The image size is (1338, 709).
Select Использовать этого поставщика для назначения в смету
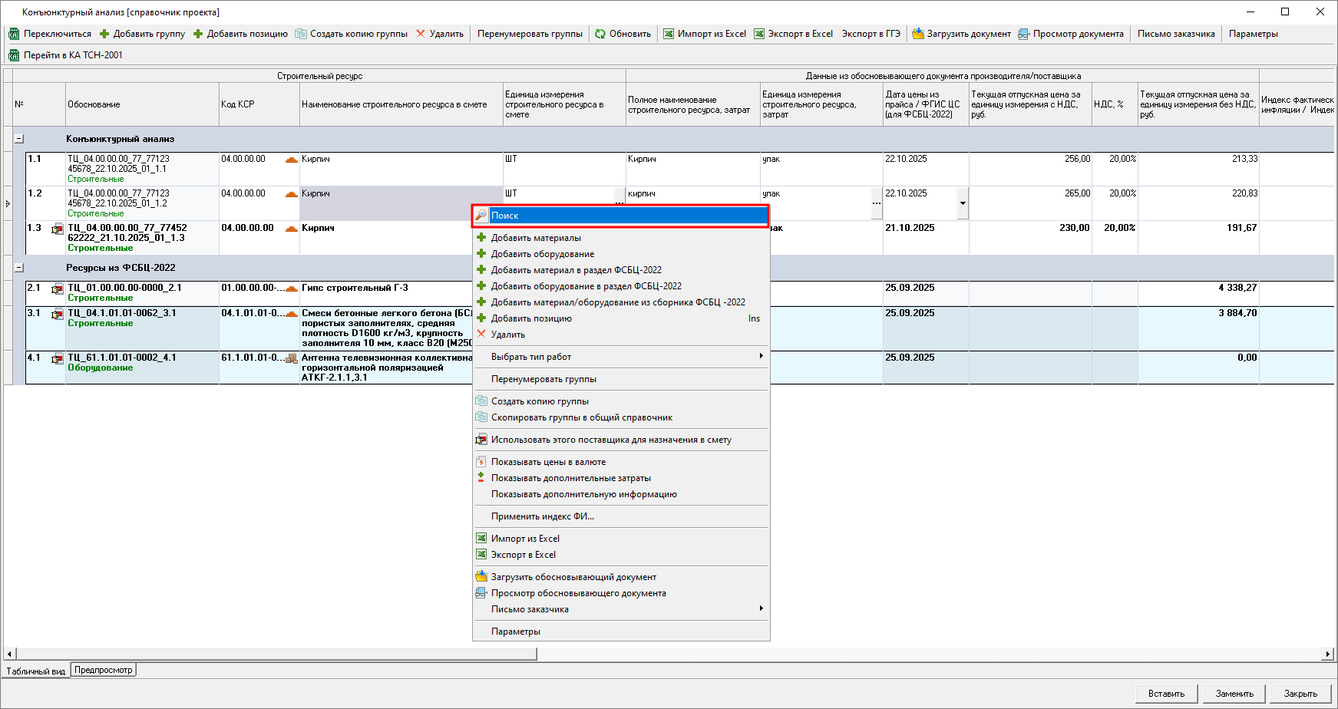click(x=620, y=440)
